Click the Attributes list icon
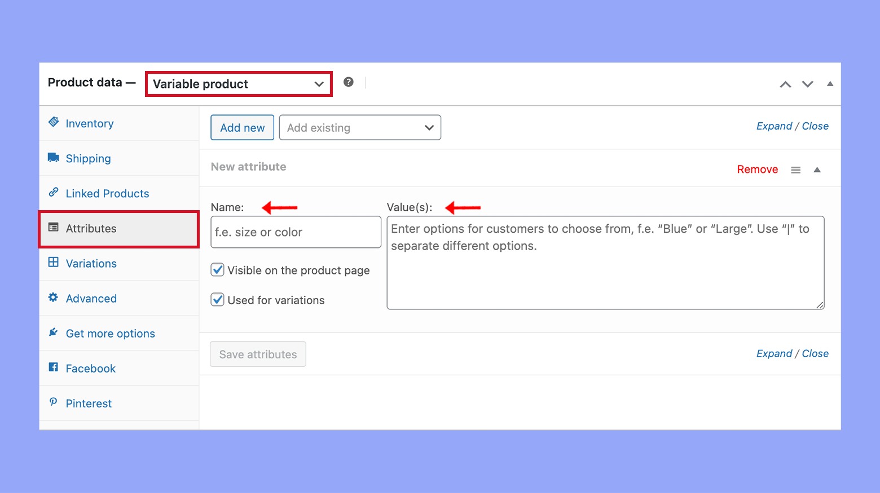Image resolution: width=880 pixels, height=493 pixels. [54, 227]
